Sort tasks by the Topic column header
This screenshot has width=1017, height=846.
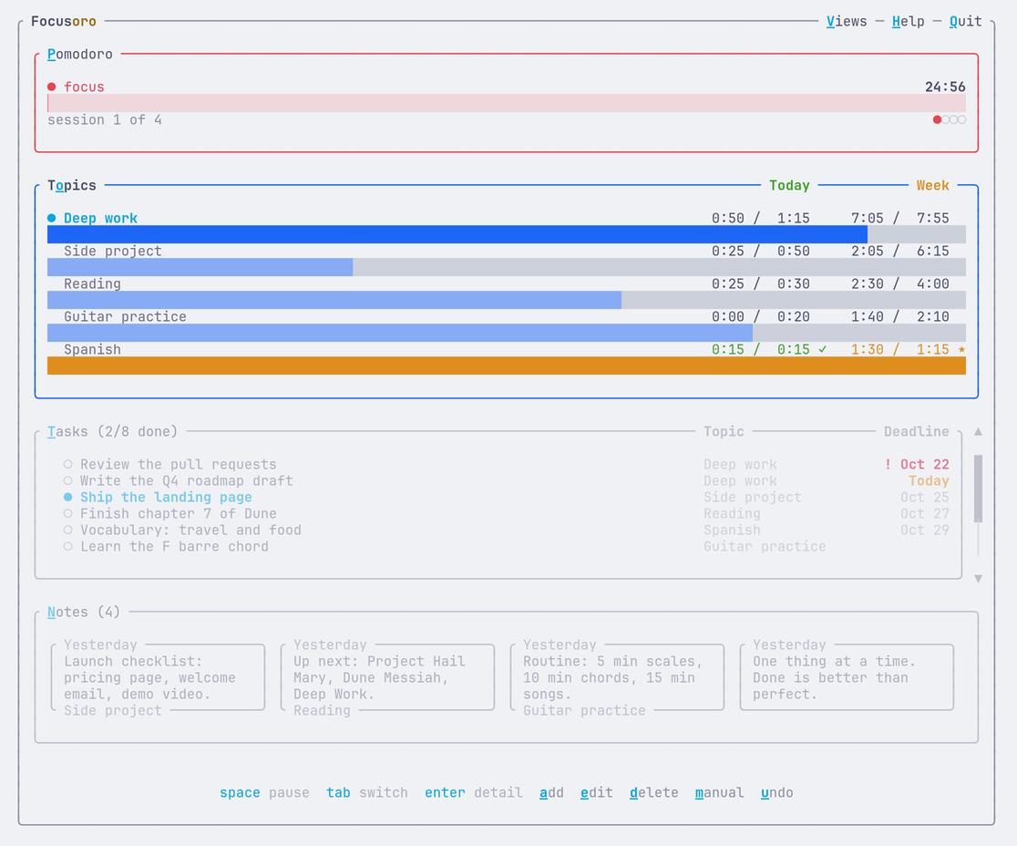724,431
